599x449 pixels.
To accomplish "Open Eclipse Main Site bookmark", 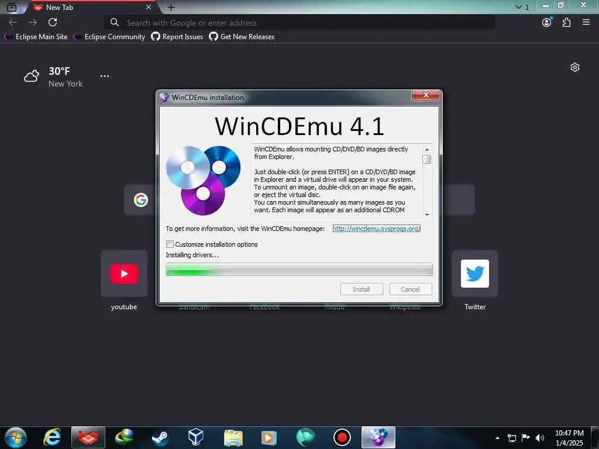I will 36,37.
